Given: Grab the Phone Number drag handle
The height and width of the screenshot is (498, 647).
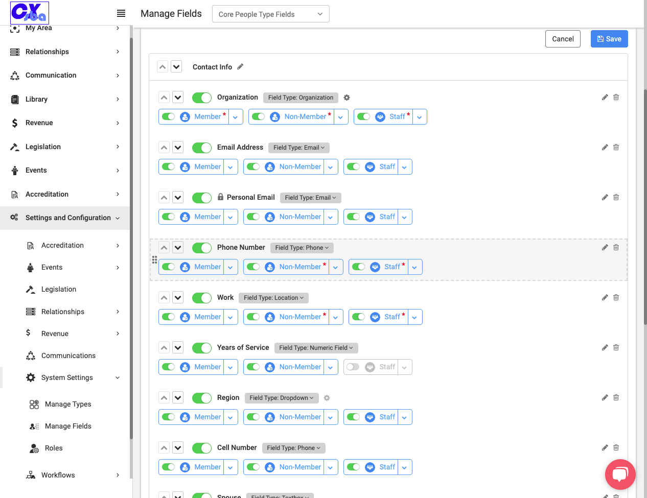Looking at the screenshot, I should [x=154, y=260].
